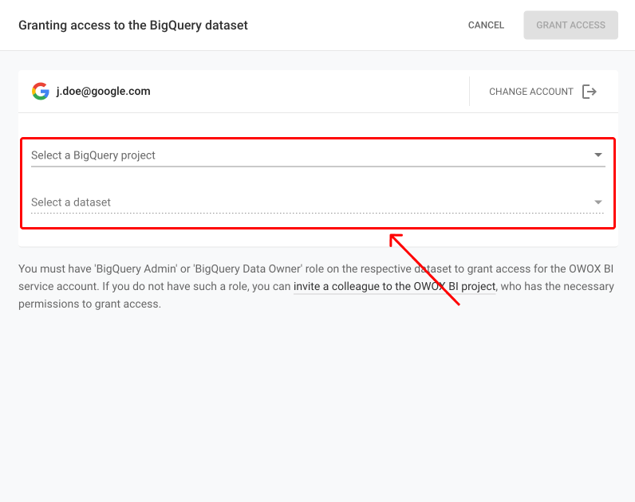Screen dimensions: 635x502
Task: Click the sign-out arrow icon beside Change Account
Action: click(590, 92)
